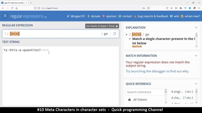
Task: Open the regex flags gm selector
Action: click(x=106, y=34)
